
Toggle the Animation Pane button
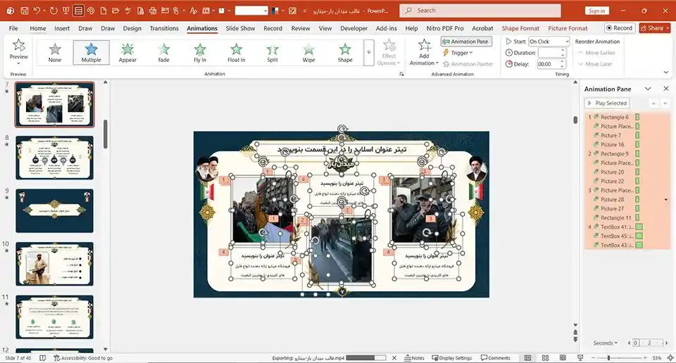click(466, 42)
